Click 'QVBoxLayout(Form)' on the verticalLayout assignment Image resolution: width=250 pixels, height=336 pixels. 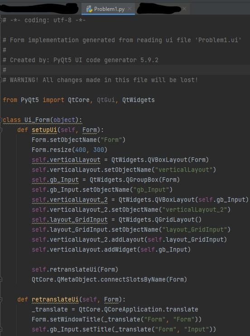click(x=178, y=160)
